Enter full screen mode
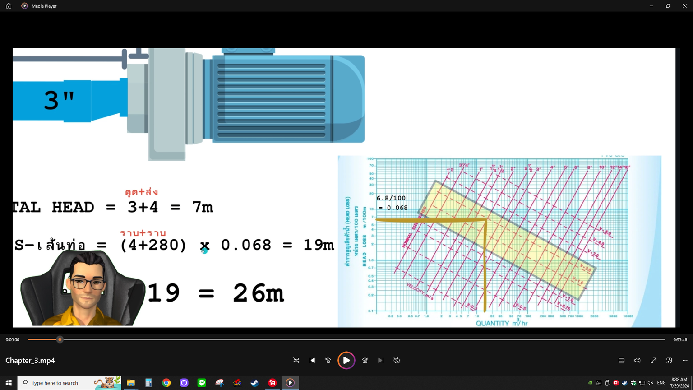This screenshot has height=390, width=693. 653,360
